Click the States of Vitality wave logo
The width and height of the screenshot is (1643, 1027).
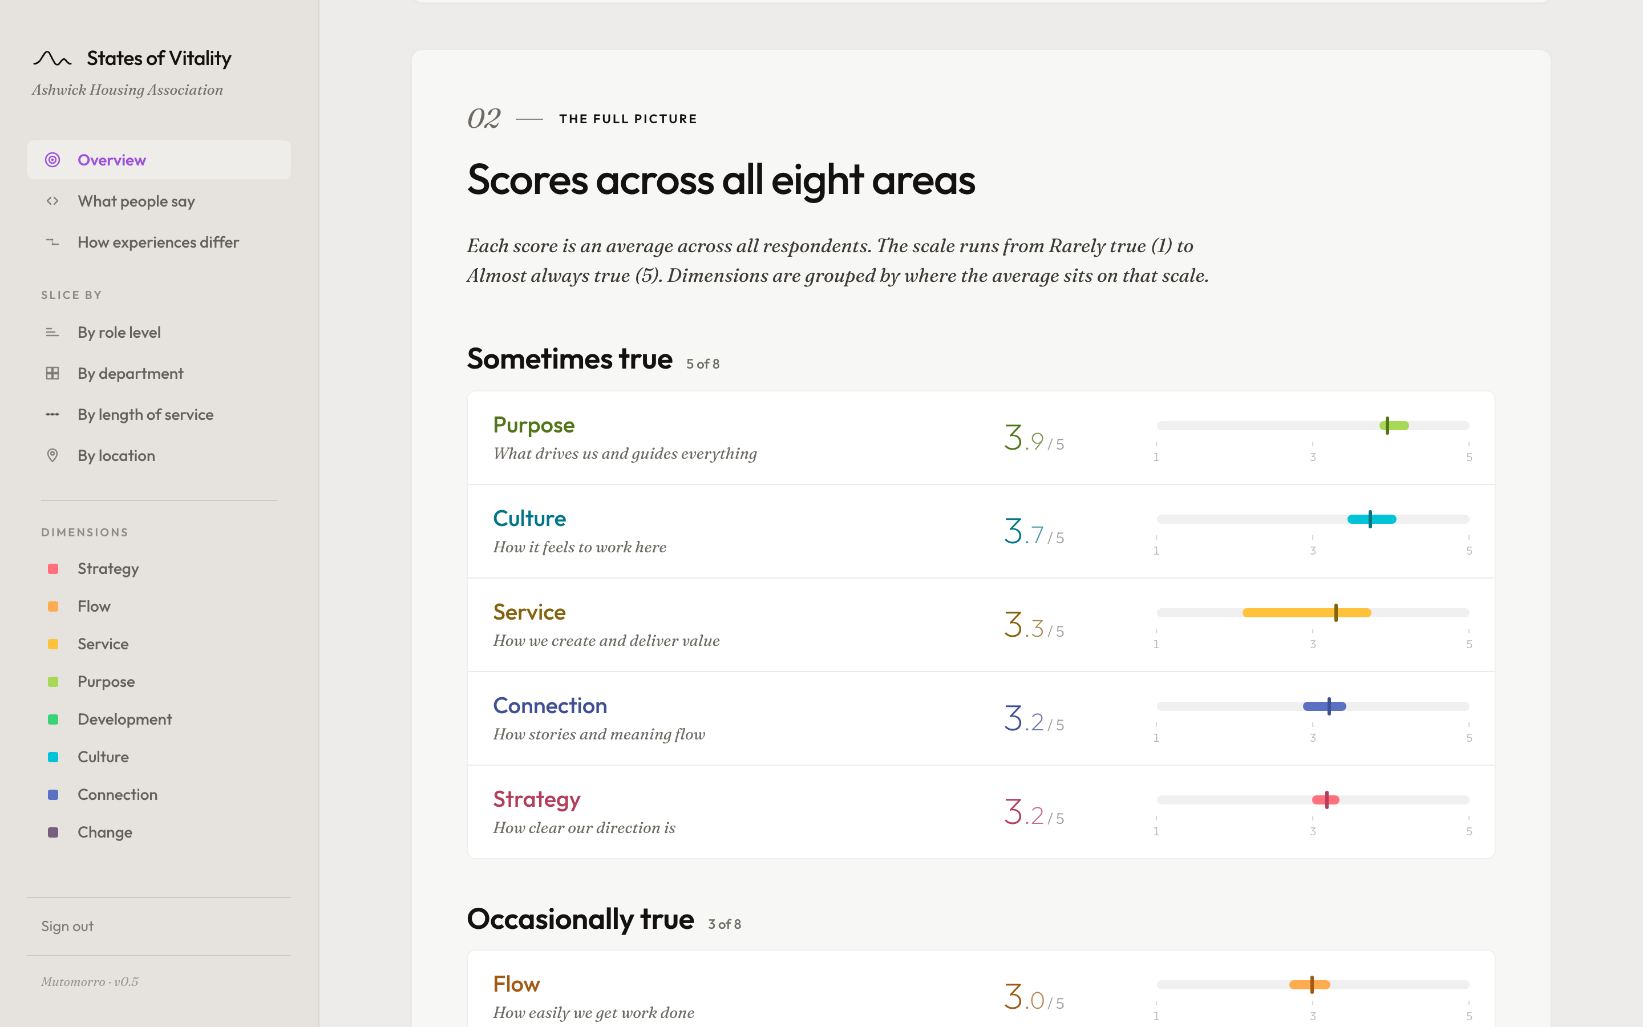pyautogui.click(x=52, y=59)
